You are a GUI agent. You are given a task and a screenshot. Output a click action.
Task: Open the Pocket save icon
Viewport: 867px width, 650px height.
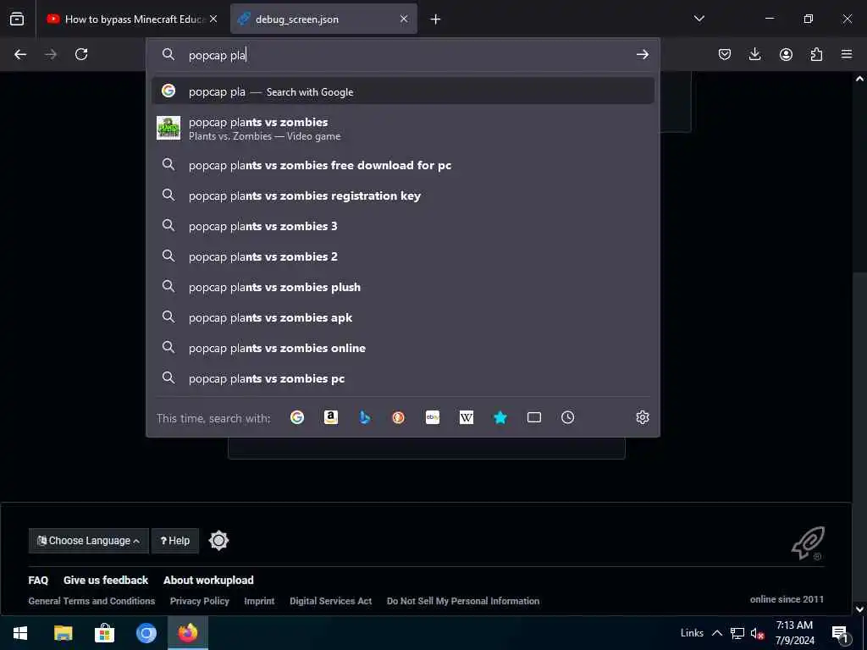coord(725,54)
